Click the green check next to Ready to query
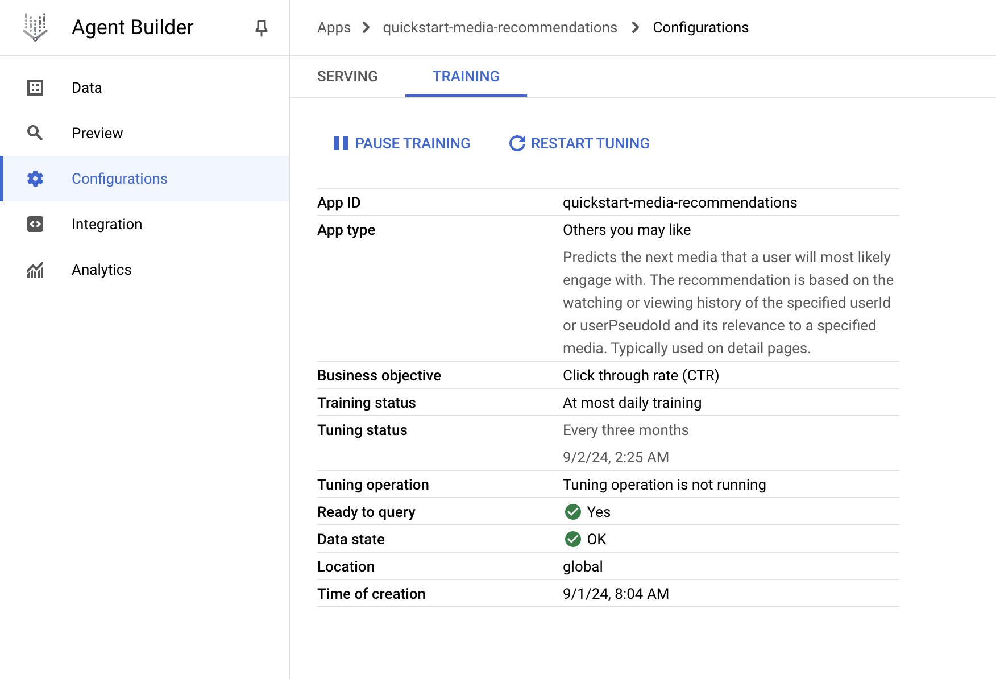 572,511
